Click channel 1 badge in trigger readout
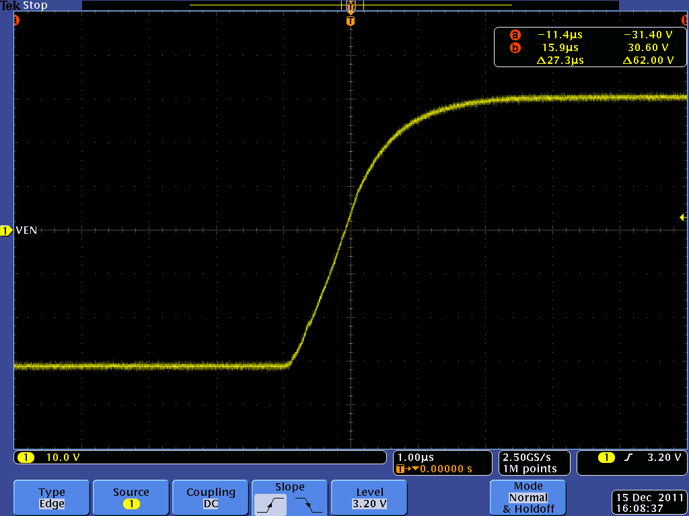Image resolution: width=689 pixels, height=516 pixels. pos(606,458)
